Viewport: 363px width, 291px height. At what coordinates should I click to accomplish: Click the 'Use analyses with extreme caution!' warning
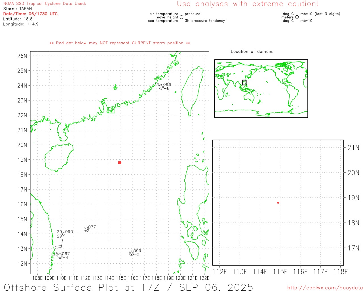pyautogui.click(x=248, y=4)
